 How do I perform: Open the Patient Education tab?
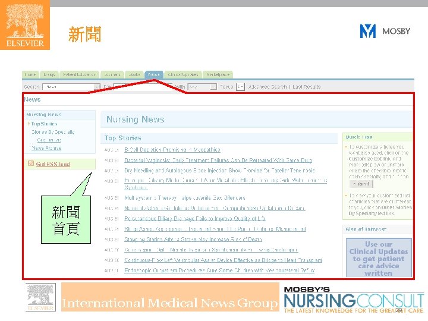[79, 74]
